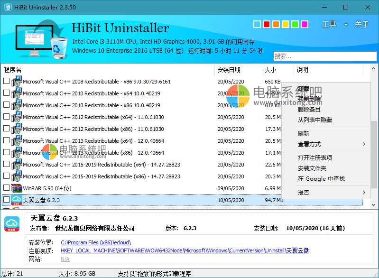
Task: Check the box for Visual C++ 2013 (x64)
Action: (x=7, y=140)
